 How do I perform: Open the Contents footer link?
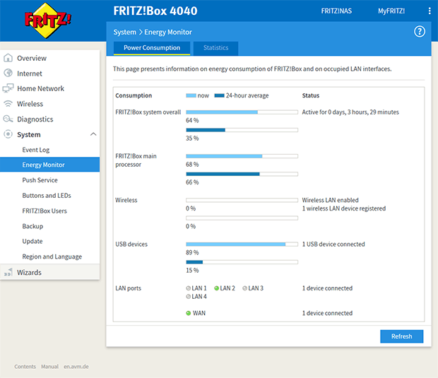pyautogui.click(x=25, y=367)
